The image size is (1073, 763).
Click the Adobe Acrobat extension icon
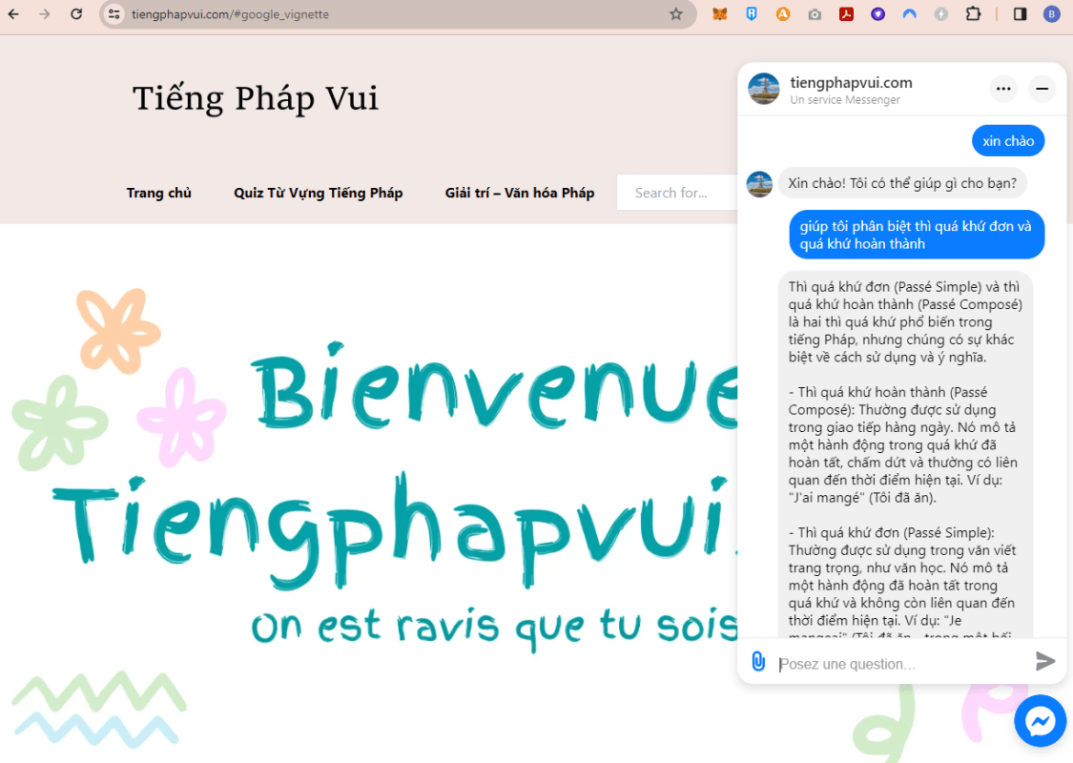point(846,14)
